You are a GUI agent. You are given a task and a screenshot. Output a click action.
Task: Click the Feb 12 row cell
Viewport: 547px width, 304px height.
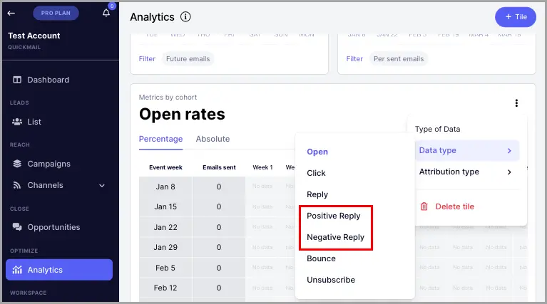click(x=165, y=288)
